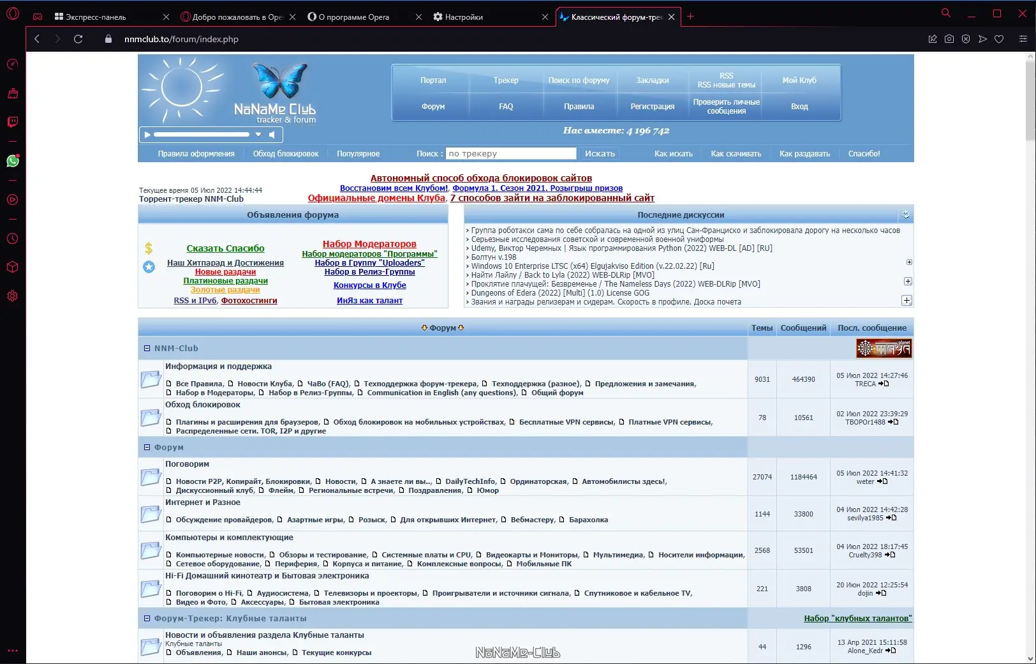Open Easy Setup sliders icon
1036x664 pixels.
tap(1023, 39)
